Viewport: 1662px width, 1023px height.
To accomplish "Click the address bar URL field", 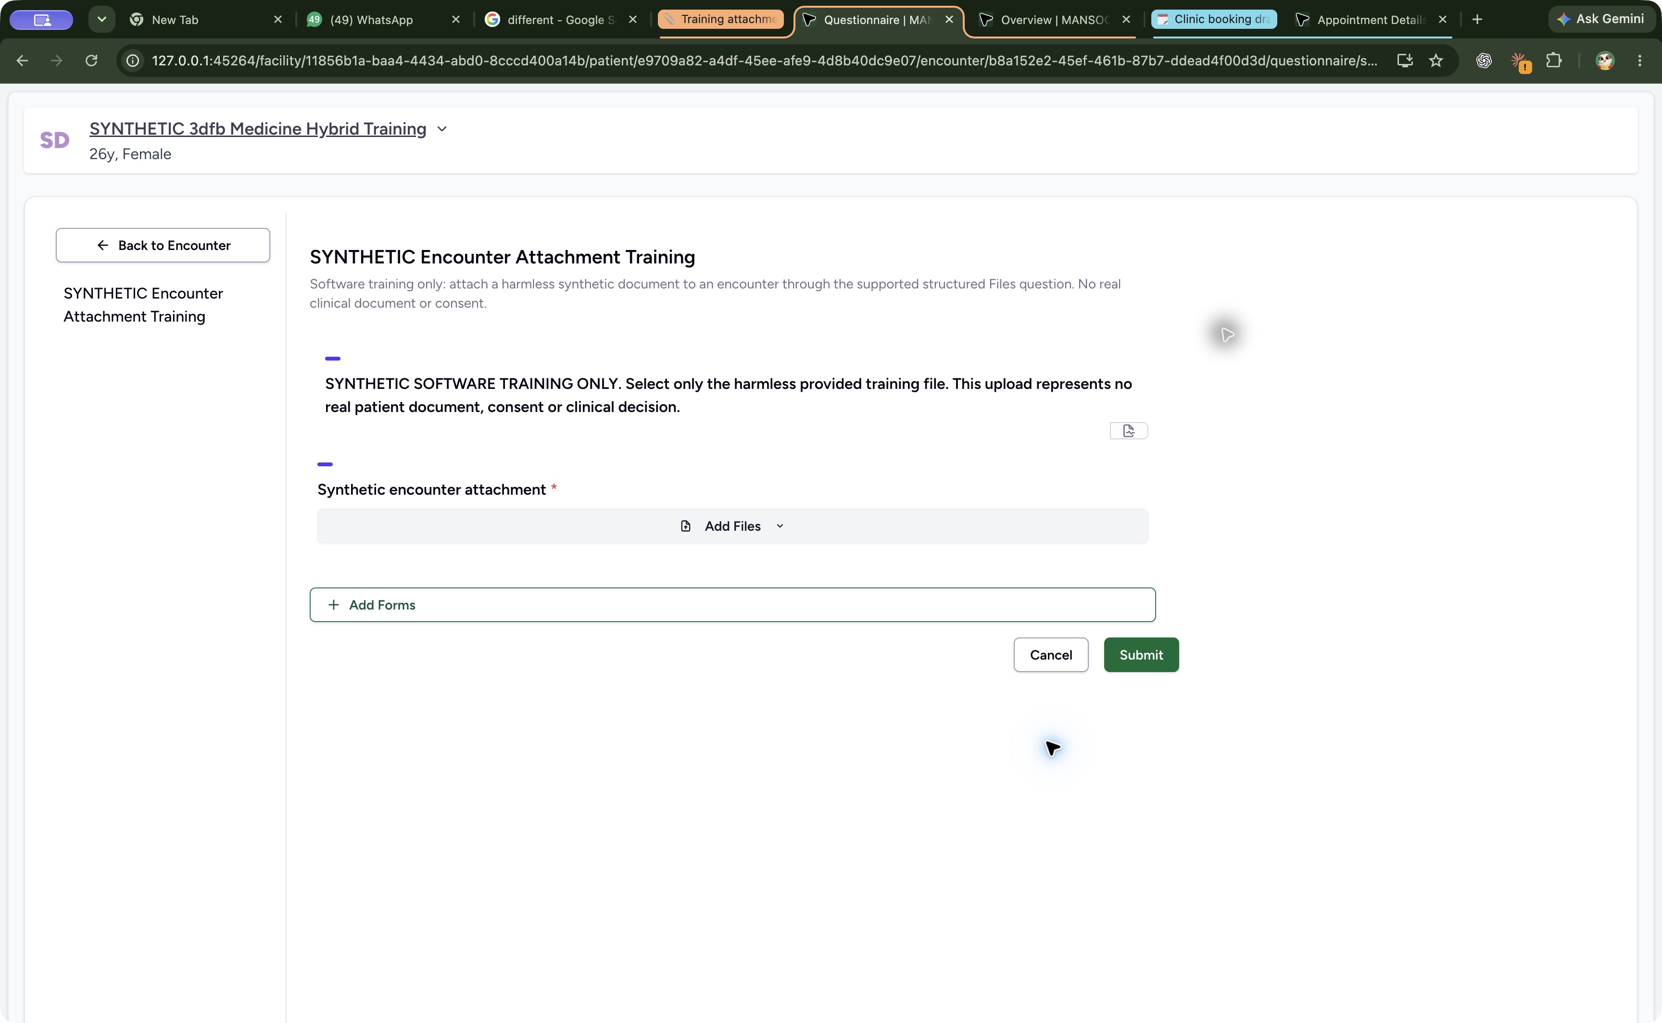I will (x=764, y=61).
